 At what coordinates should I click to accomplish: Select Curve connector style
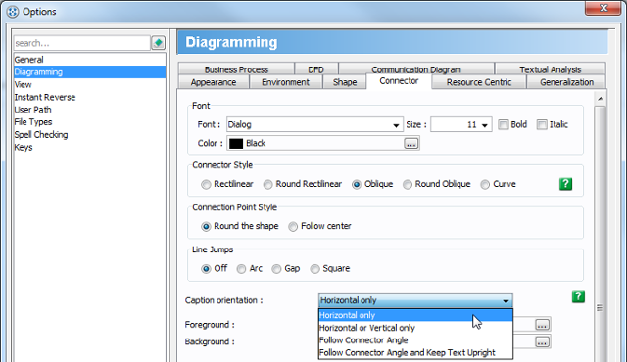click(x=485, y=184)
